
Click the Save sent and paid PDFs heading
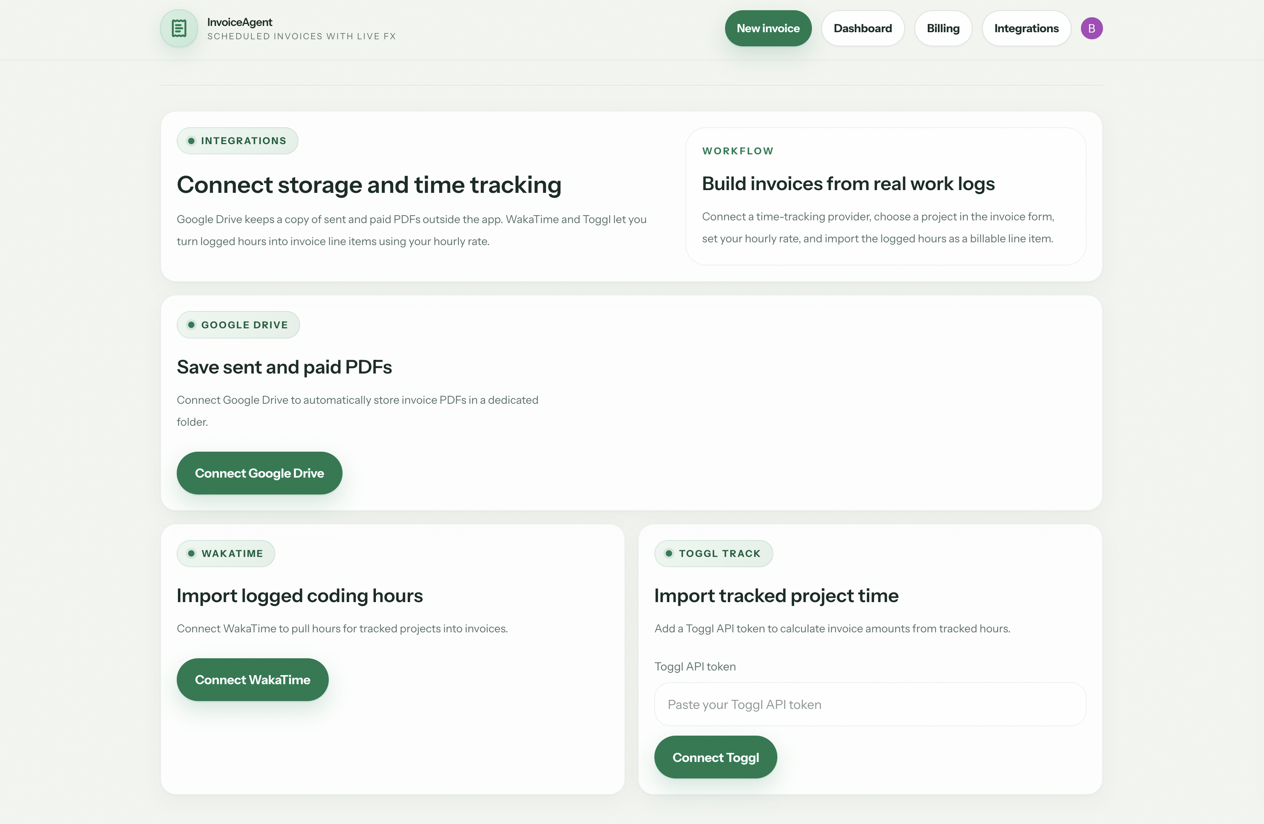tap(284, 367)
